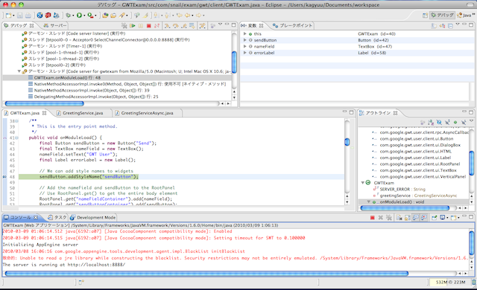Click the Step Return icon

pyautogui.click(x=184, y=26)
